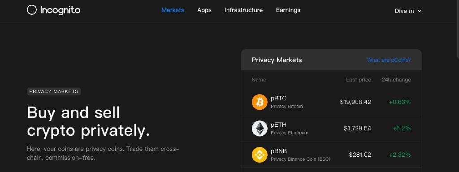Click the $281.02 last price
The height and width of the screenshot is (172, 459).
pos(360,155)
